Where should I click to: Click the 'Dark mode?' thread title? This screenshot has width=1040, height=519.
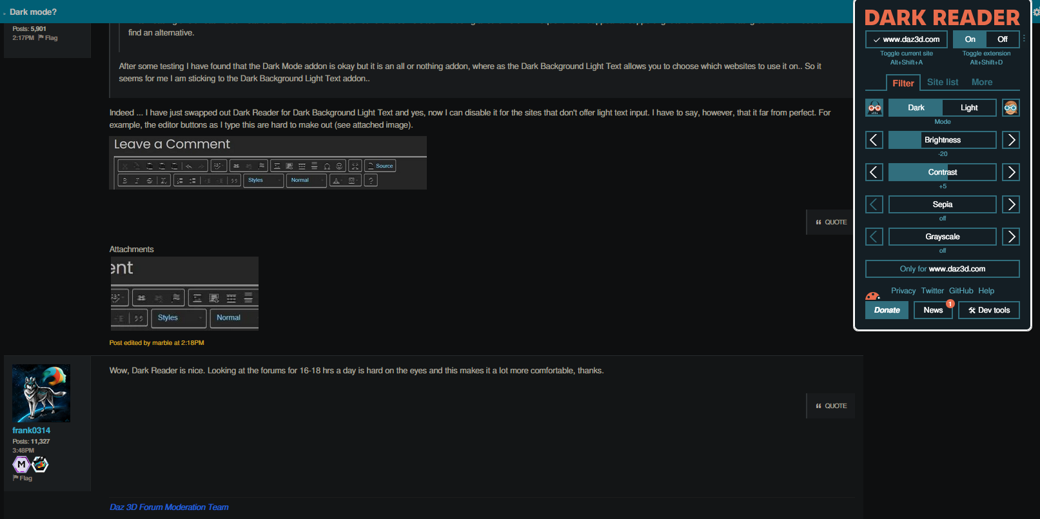(33, 12)
